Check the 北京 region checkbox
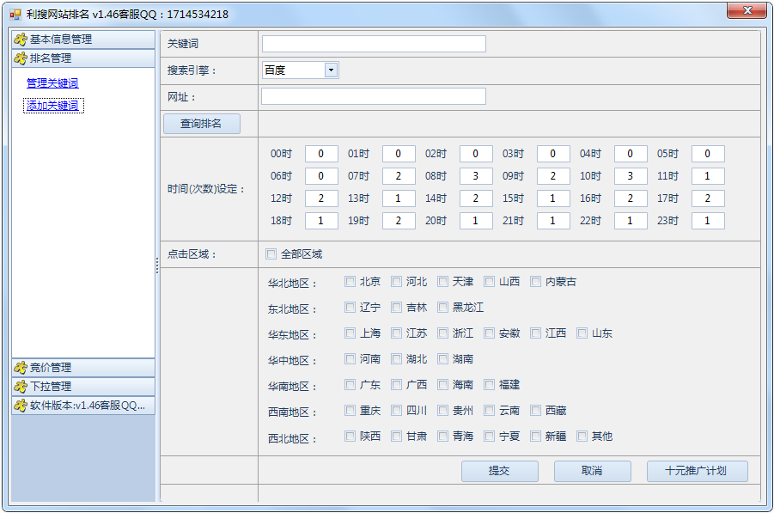 click(350, 282)
